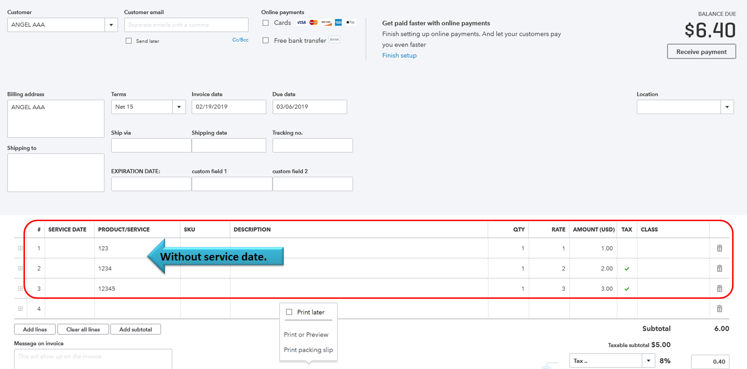Choose Print or Preview from popup menu

306,335
